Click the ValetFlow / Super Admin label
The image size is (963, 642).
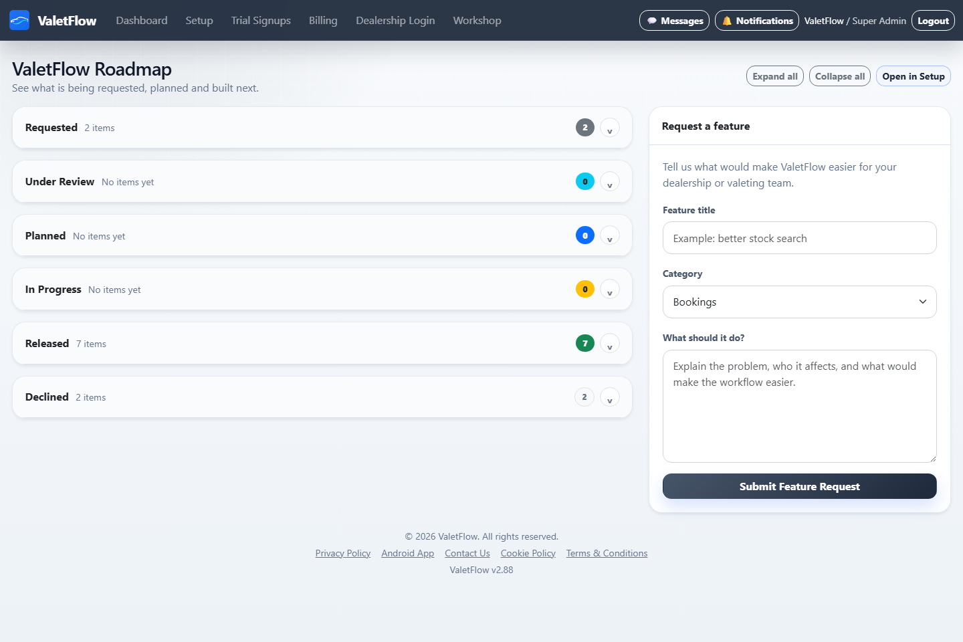855,21
